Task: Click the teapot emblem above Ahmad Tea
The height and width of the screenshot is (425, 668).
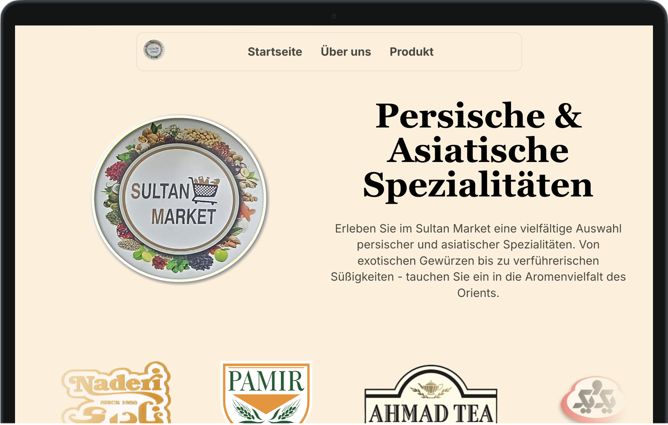Action: [430, 388]
